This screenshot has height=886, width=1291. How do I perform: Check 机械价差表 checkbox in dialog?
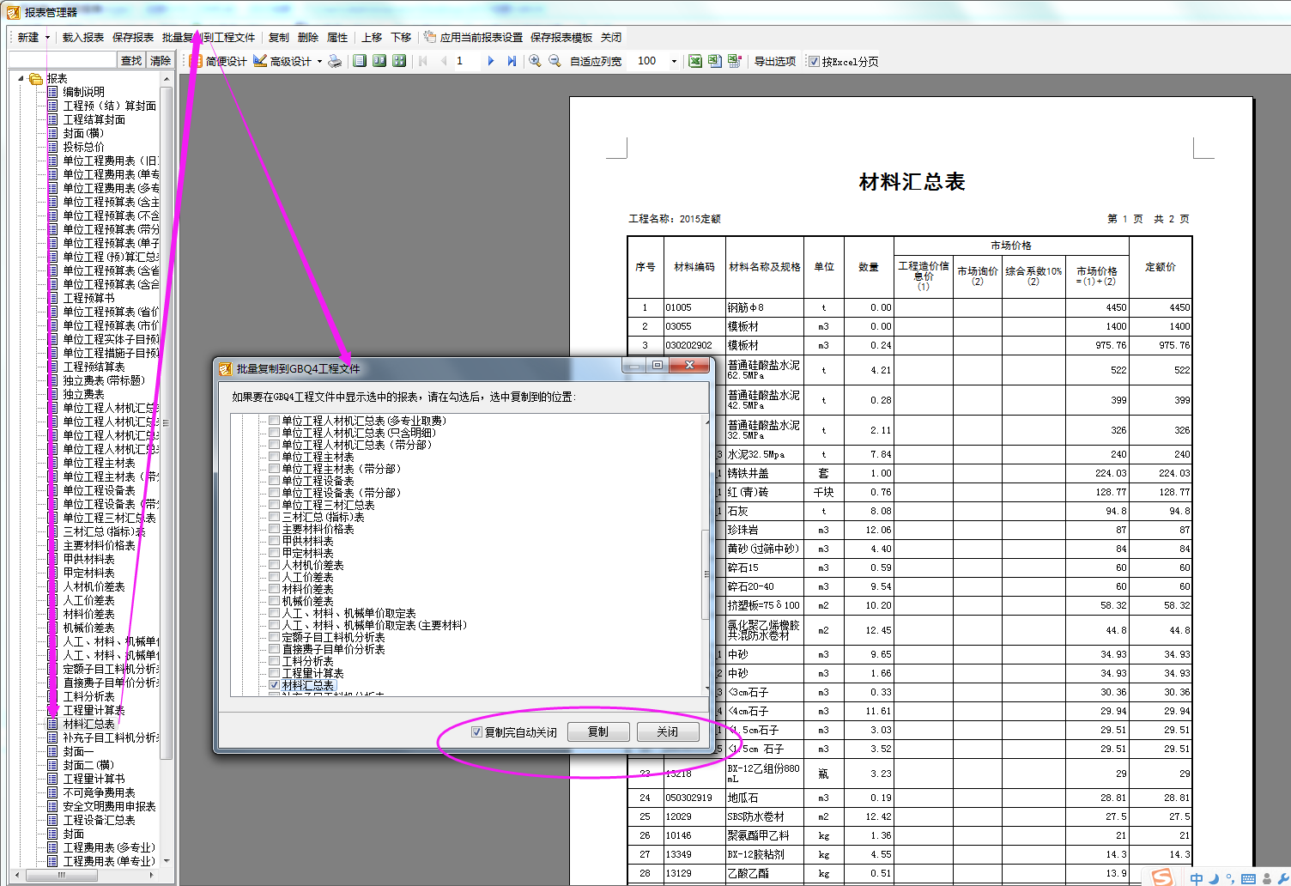point(275,601)
